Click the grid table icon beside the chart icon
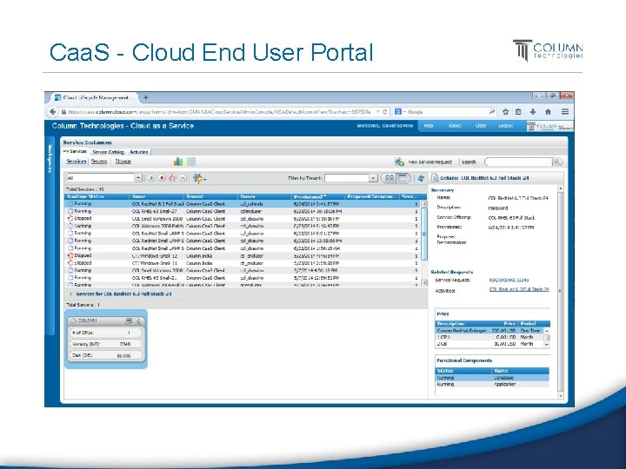This screenshot has height=469, width=626. point(191,162)
